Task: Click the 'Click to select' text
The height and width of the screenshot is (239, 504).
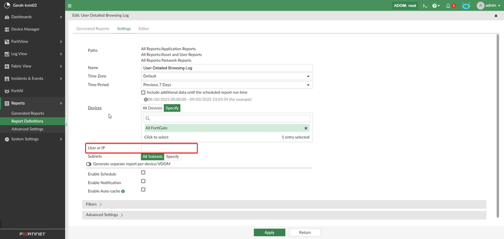Action: 156,137
